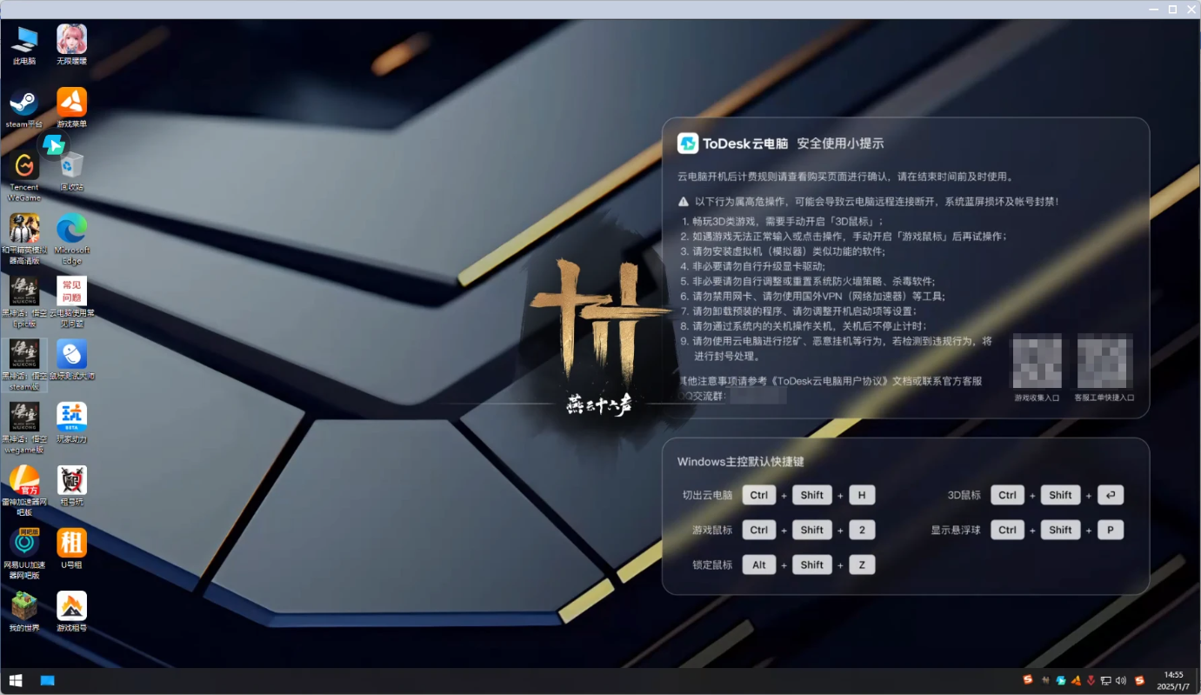This screenshot has width=1201, height=695.
Task: Launch the 我的世界 Minecraft shortcut
Action: [x=24, y=611]
